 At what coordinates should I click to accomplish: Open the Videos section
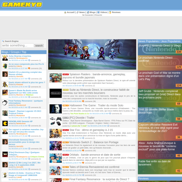tap(104, 12)
